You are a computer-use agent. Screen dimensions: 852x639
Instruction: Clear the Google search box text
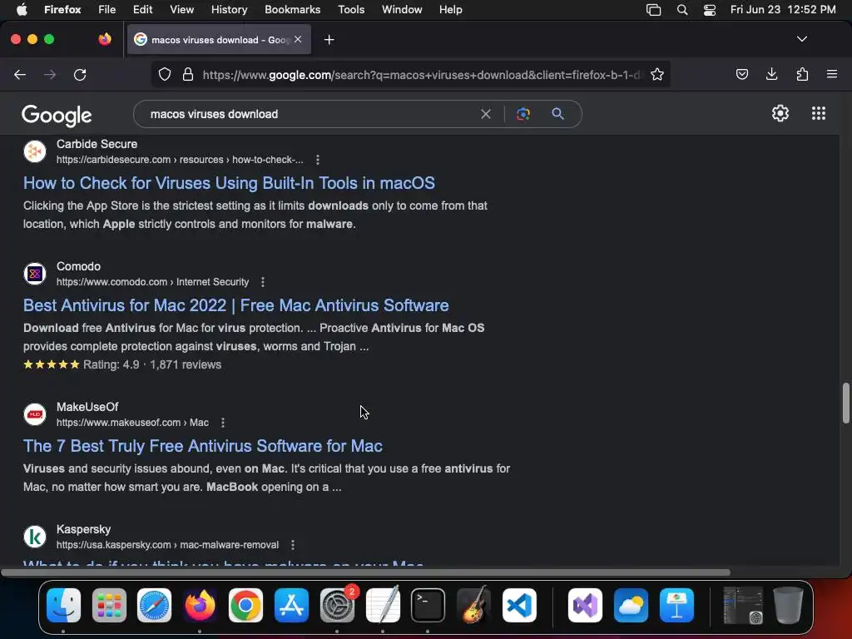point(486,114)
